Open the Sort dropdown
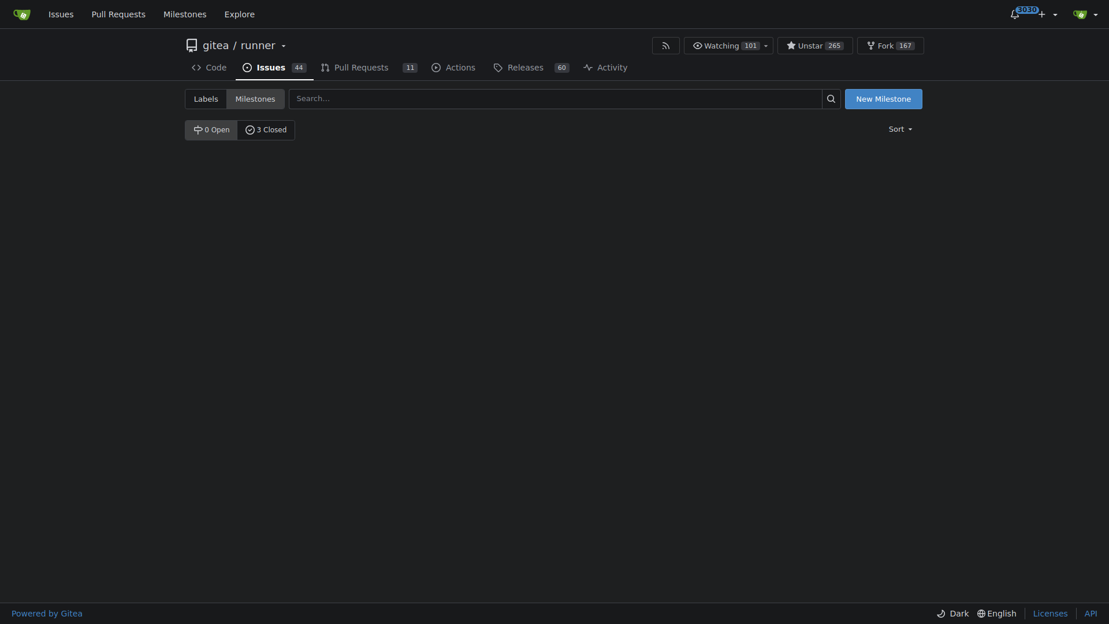The width and height of the screenshot is (1109, 624). (x=900, y=129)
